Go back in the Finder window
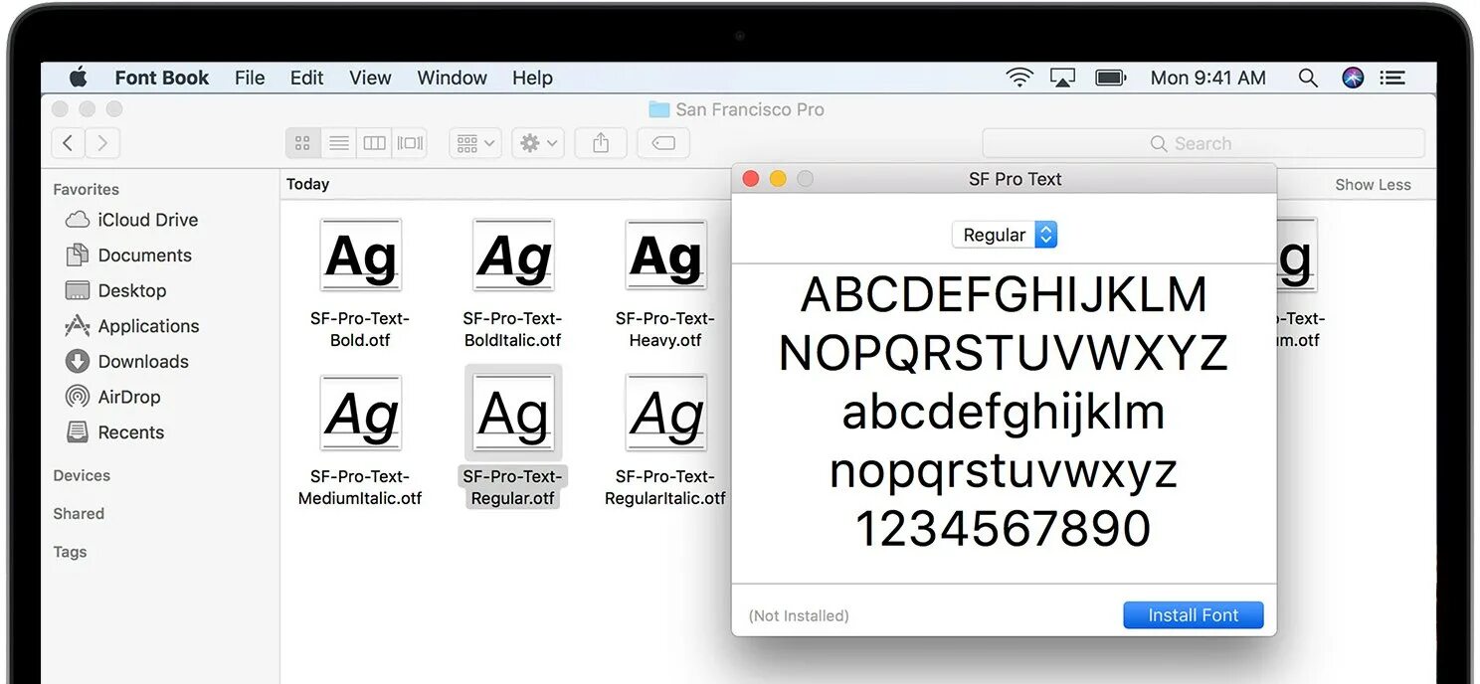The height and width of the screenshot is (684, 1480). 68,143
